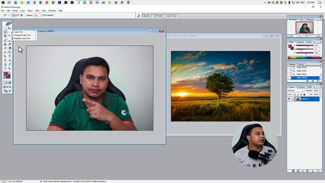Open the Image menu
325x183 pixels.
(15, 11)
